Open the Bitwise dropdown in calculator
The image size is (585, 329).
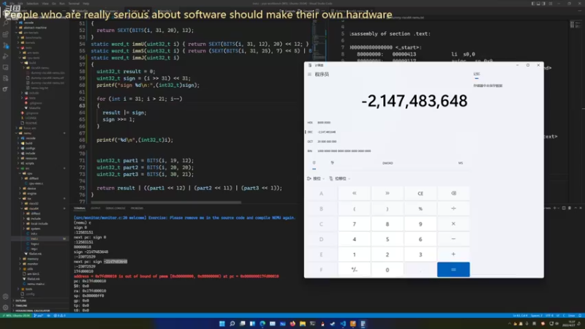[x=316, y=178]
